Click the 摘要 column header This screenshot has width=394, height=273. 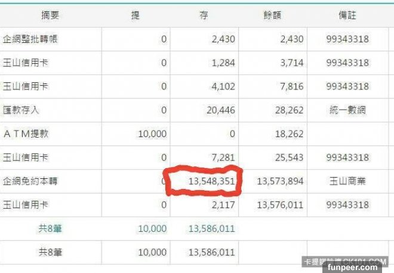pyautogui.click(x=50, y=15)
